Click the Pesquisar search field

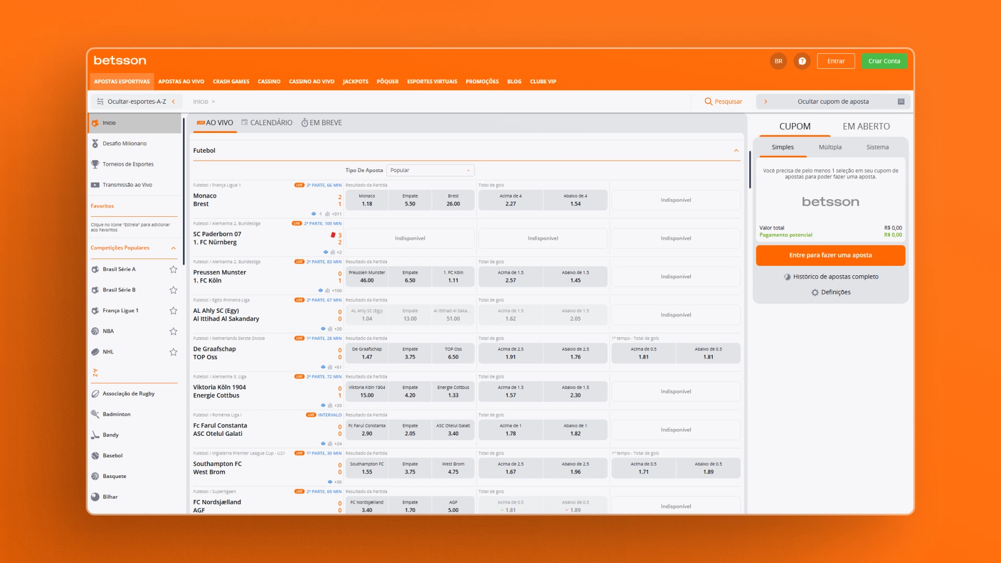pyautogui.click(x=724, y=102)
